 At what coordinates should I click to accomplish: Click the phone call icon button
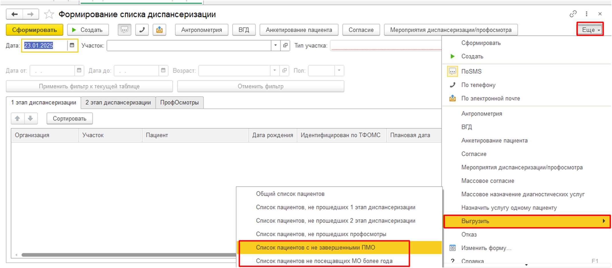click(142, 30)
